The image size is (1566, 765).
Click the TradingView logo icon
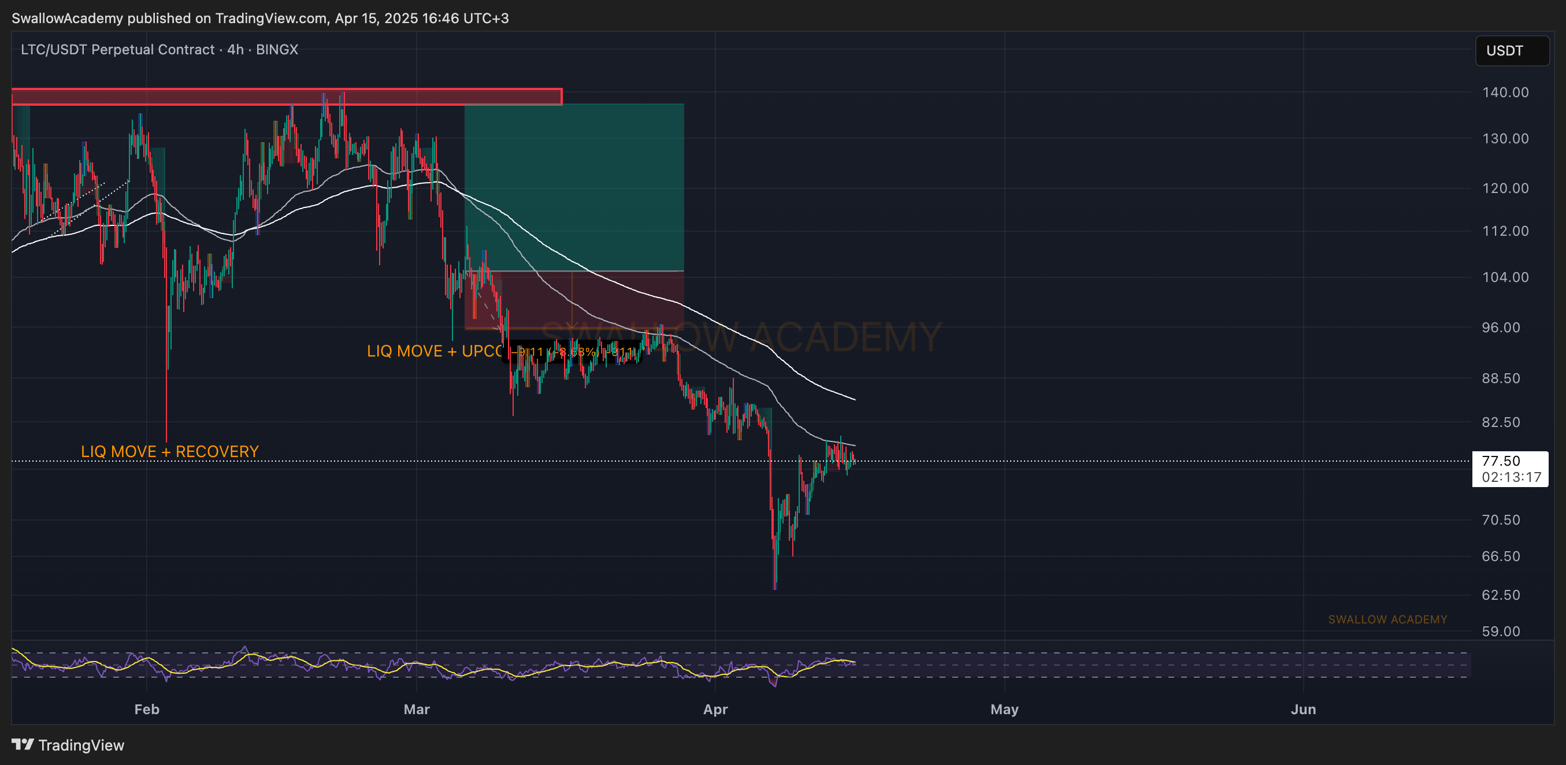point(23,744)
